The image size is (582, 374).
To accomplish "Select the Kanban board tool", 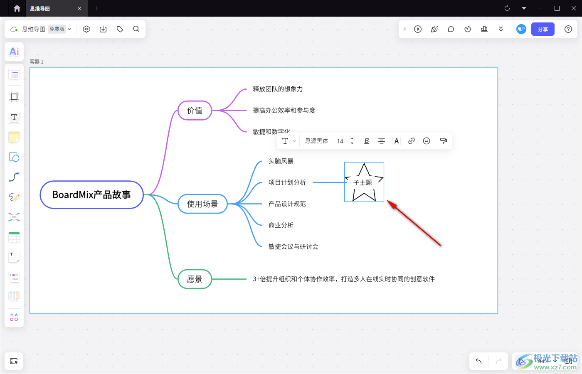I will coord(14,297).
